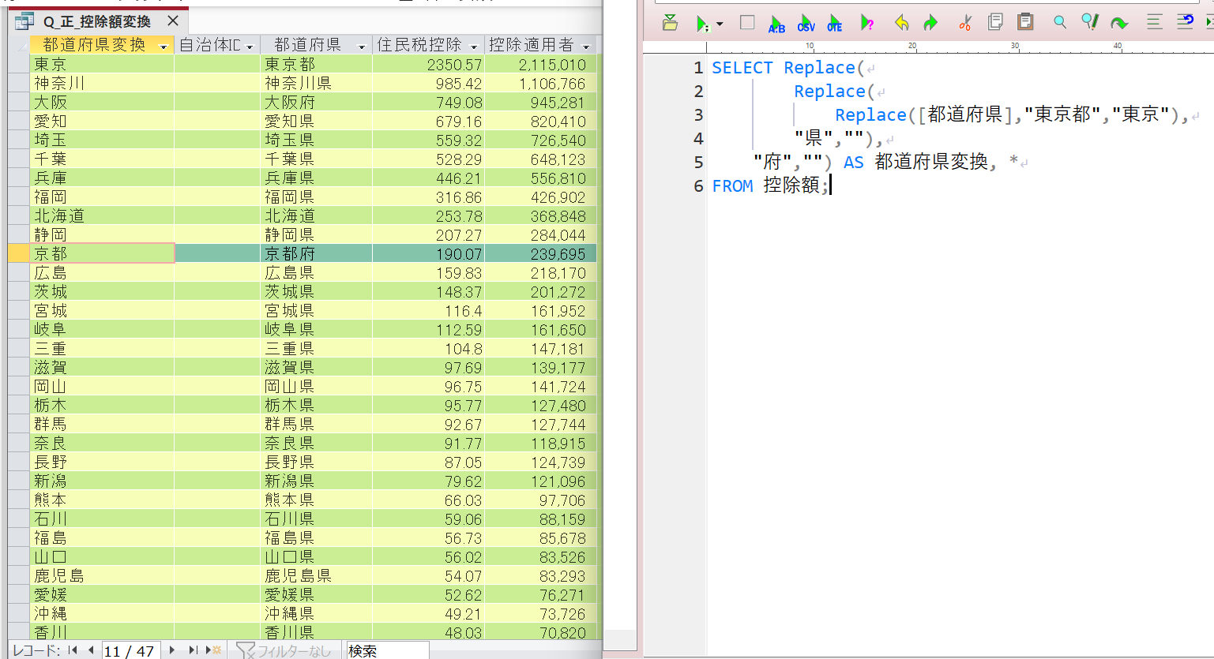The width and height of the screenshot is (1214, 659).
Task: Copy with the double-page icon
Action: coord(995,22)
